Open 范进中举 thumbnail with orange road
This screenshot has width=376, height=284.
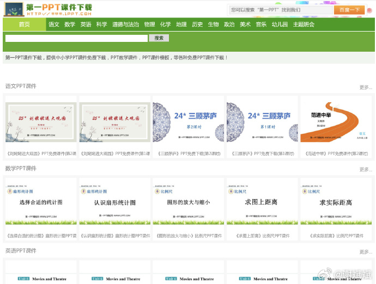336,122
